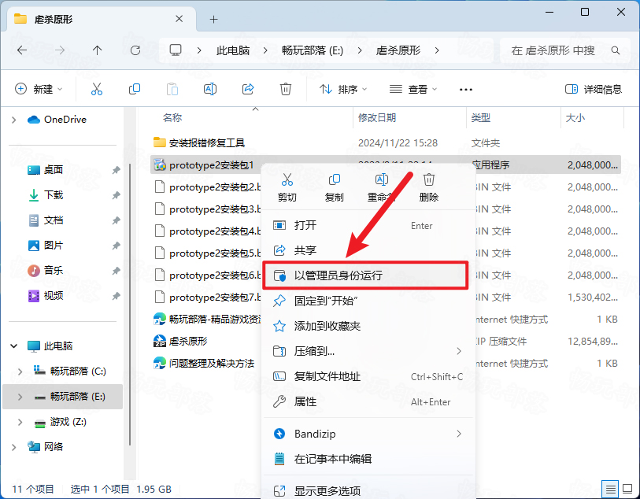Expand 游戏 (Z:) drive node
The image size is (640, 499).
tap(20, 422)
